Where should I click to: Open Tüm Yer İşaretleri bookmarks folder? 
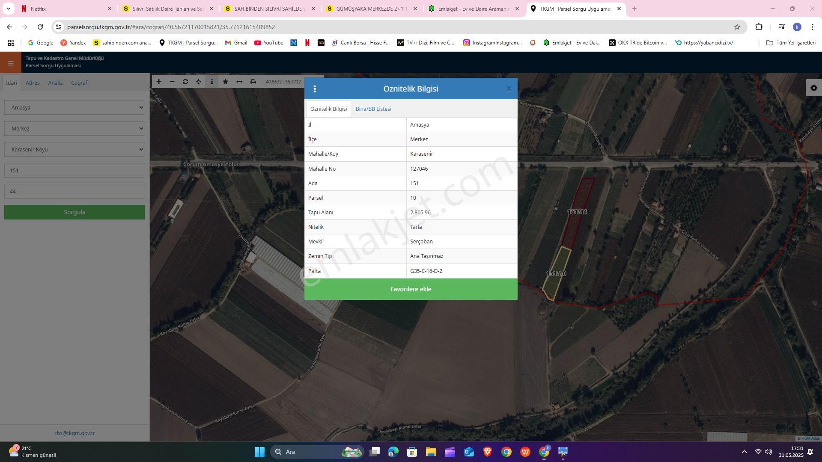[x=790, y=43]
